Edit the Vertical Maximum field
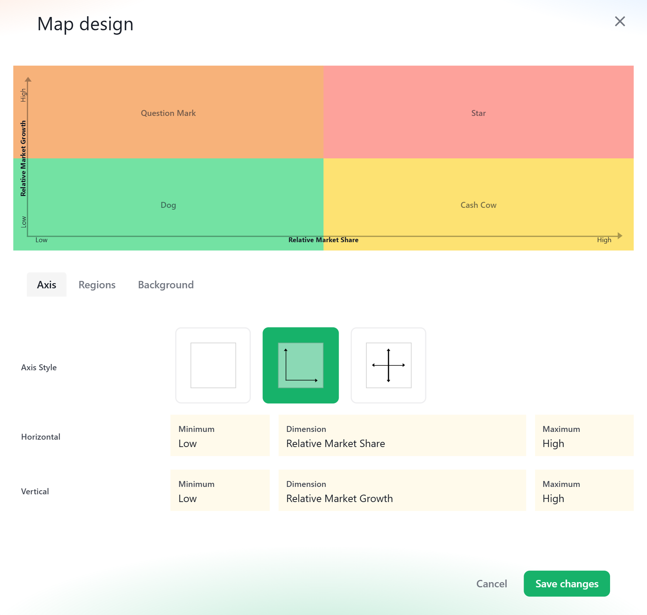 coord(584,490)
